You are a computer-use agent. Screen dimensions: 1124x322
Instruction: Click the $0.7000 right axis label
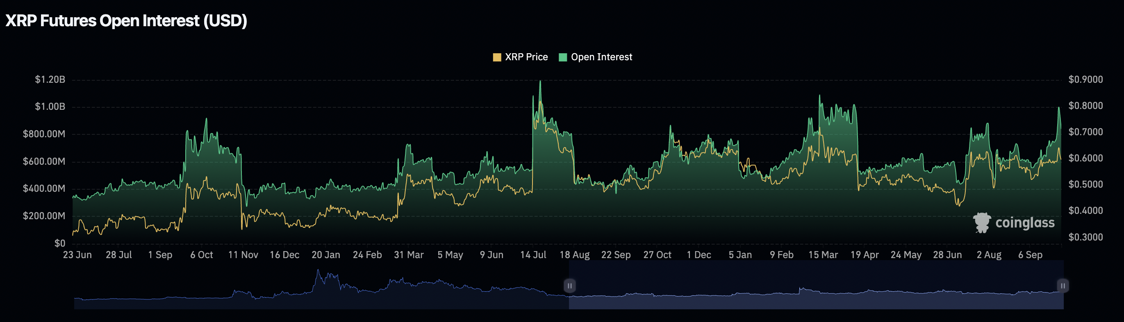[1085, 132]
